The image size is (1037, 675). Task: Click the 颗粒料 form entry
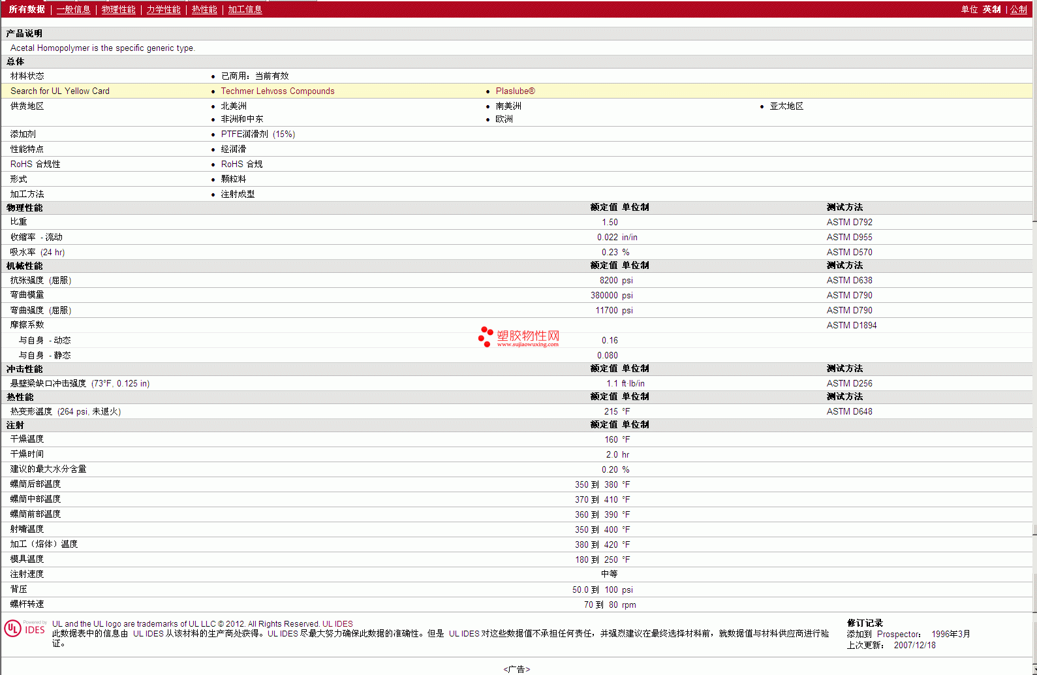[234, 180]
